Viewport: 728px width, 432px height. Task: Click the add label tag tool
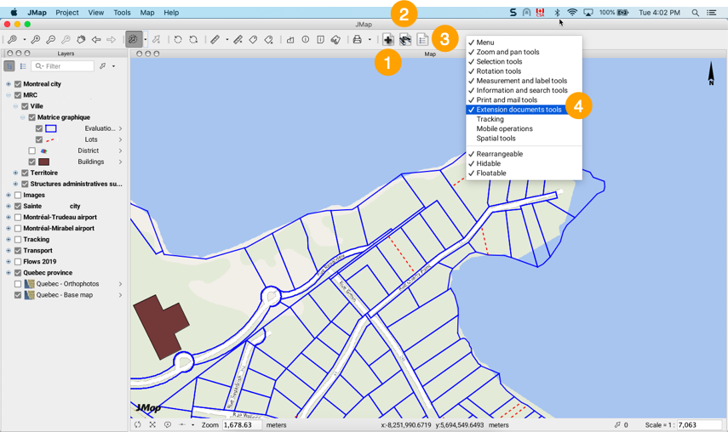(253, 40)
